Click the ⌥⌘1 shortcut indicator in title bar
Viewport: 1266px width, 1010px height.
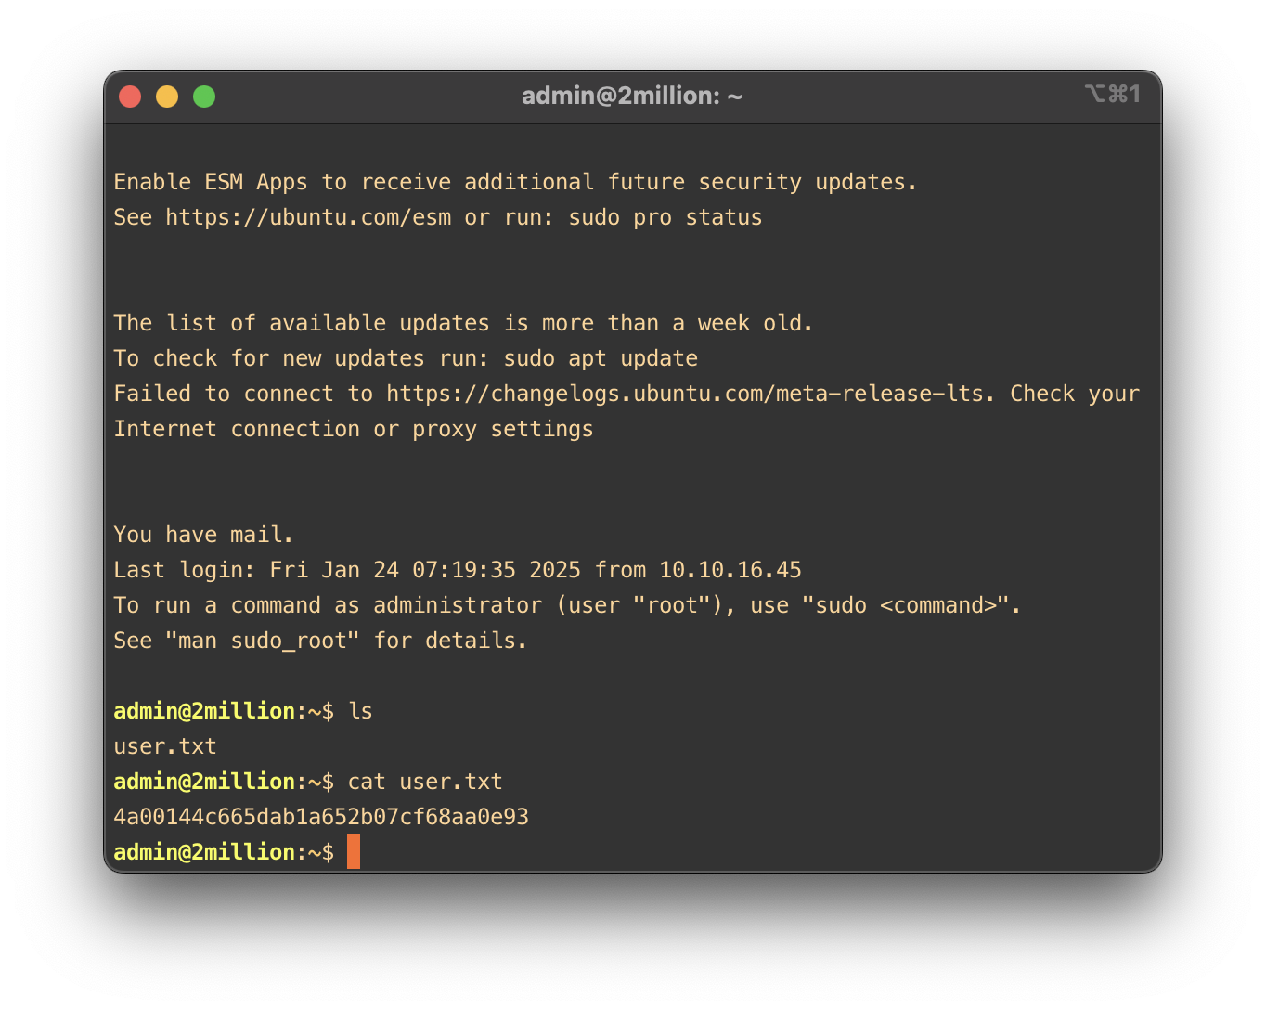[x=1112, y=95]
